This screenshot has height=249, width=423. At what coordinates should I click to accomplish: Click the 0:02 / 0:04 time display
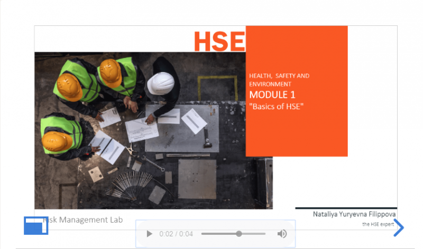coord(176,234)
